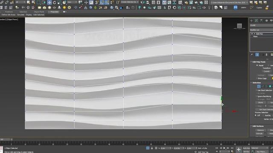273x153 pixels.
Task: Toggle the Angle Snap icon
Action: [x=102, y=3]
